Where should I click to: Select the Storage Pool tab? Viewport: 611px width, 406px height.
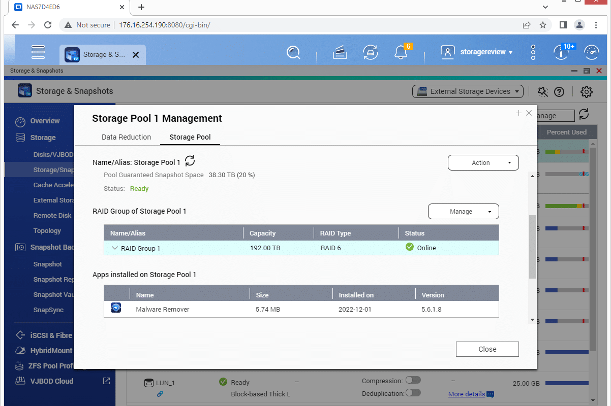tap(190, 137)
